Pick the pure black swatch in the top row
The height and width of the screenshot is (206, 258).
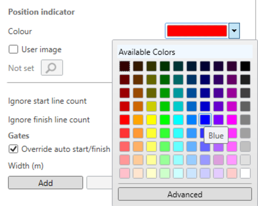[x=245, y=66]
